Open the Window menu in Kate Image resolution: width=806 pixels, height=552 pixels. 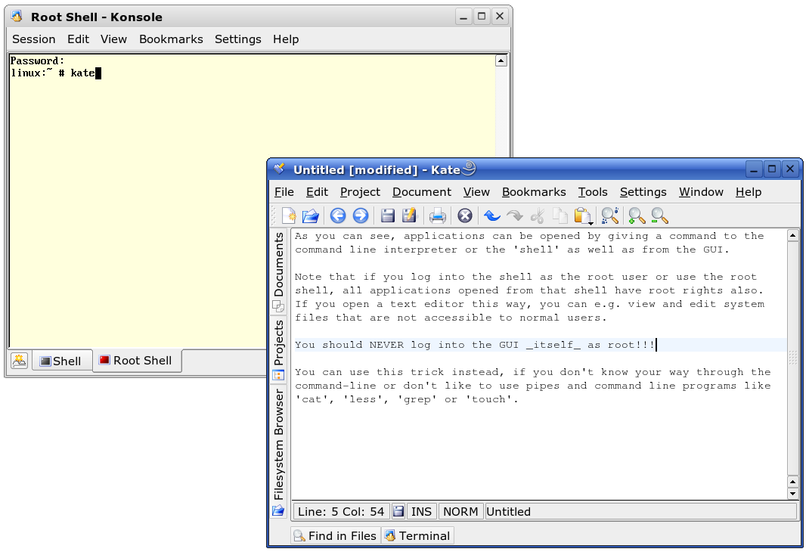click(x=701, y=192)
